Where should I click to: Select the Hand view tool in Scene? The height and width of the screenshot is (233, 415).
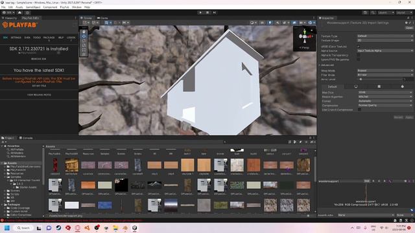[x=84, y=32]
